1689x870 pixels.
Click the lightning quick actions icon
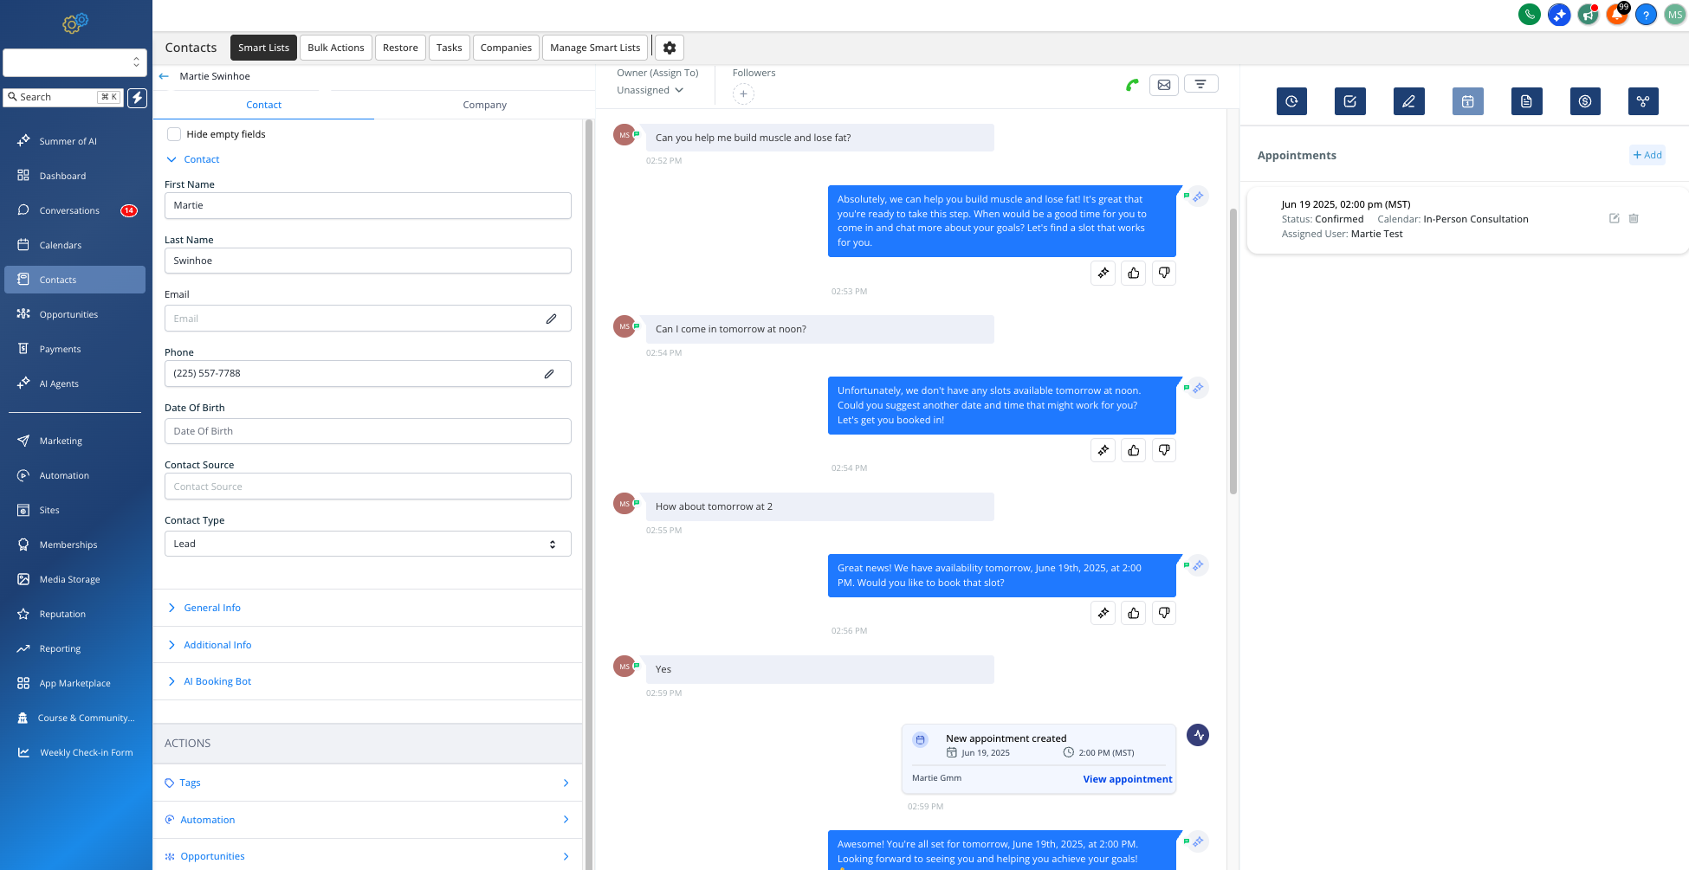pyautogui.click(x=138, y=98)
